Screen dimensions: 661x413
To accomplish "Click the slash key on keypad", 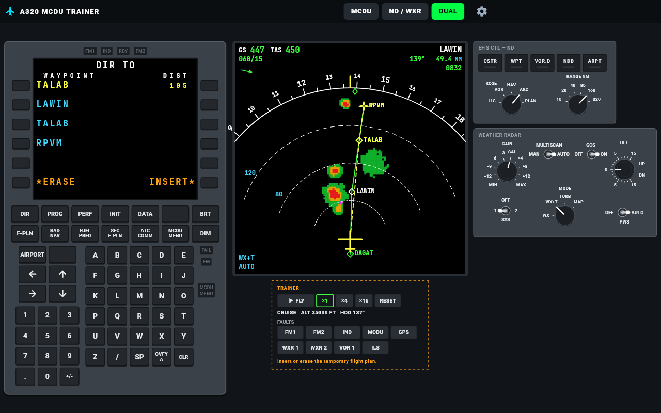I will point(117,357).
